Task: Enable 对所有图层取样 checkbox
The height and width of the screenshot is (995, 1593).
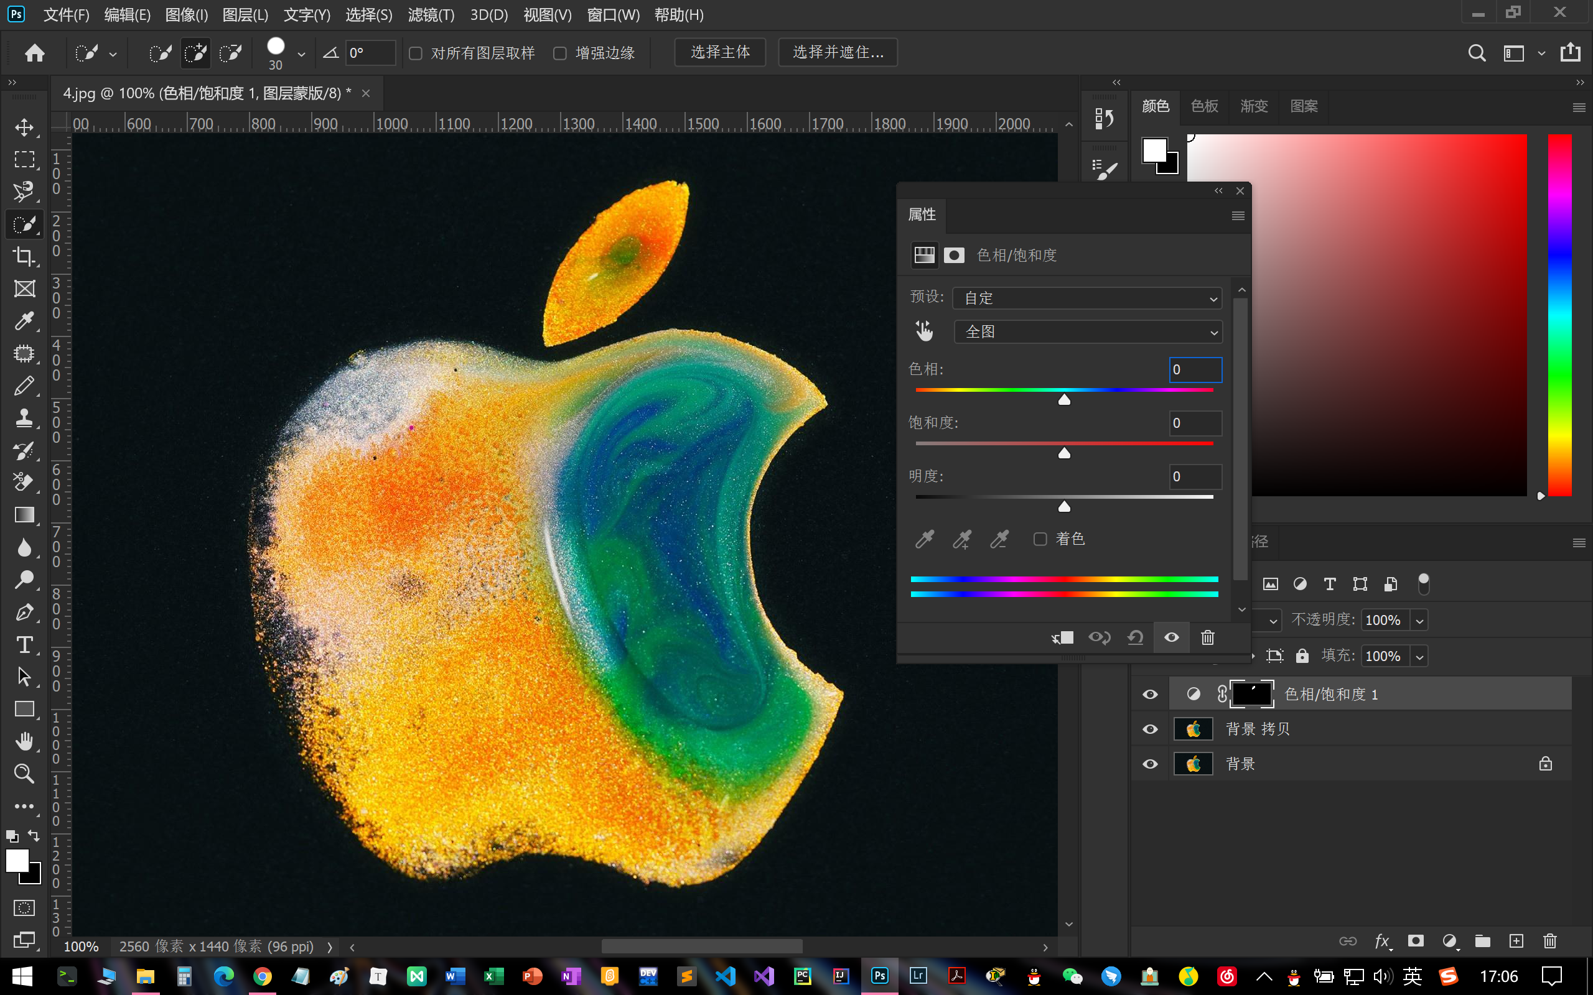Action: click(x=416, y=53)
